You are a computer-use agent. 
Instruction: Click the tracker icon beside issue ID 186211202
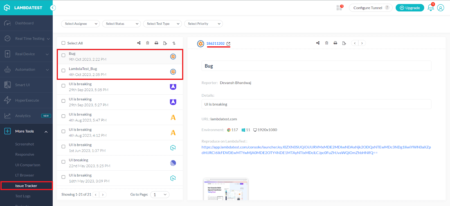(x=201, y=44)
